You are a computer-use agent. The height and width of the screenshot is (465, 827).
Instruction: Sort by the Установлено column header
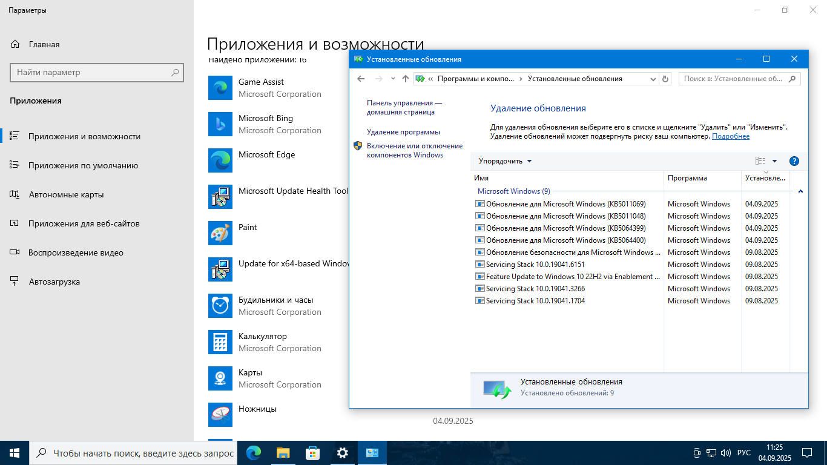[765, 178]
